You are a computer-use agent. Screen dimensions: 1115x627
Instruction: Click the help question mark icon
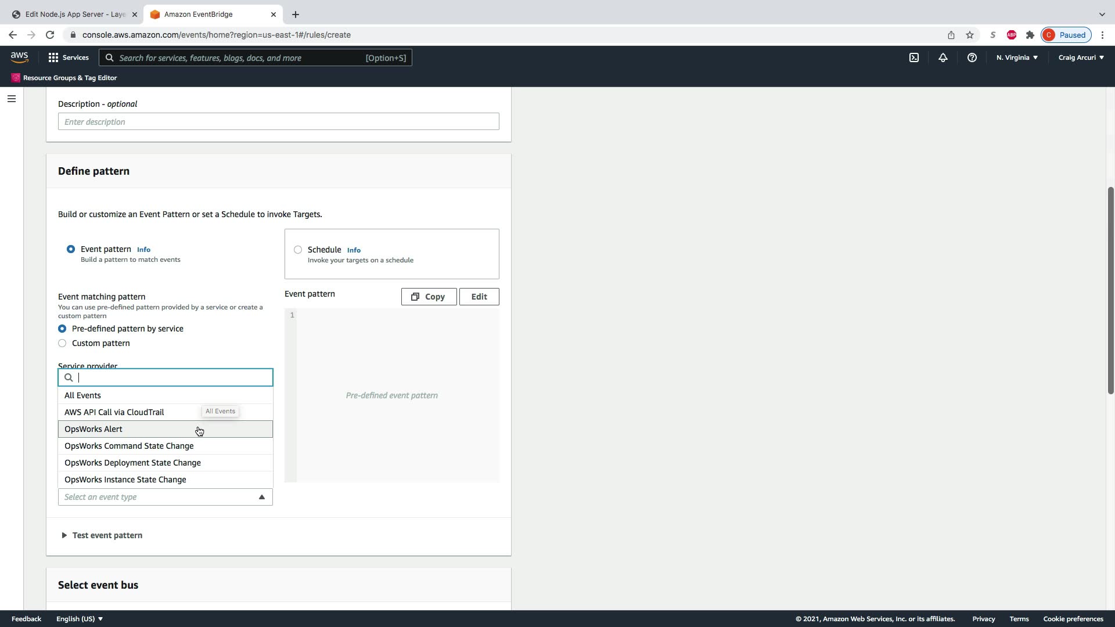(x=972, y=57)
